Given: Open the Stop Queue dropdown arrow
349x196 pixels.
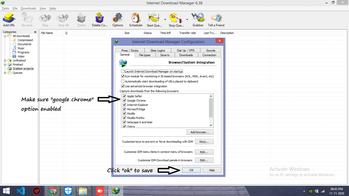Looking at the screenshot, I should point(187,19).
